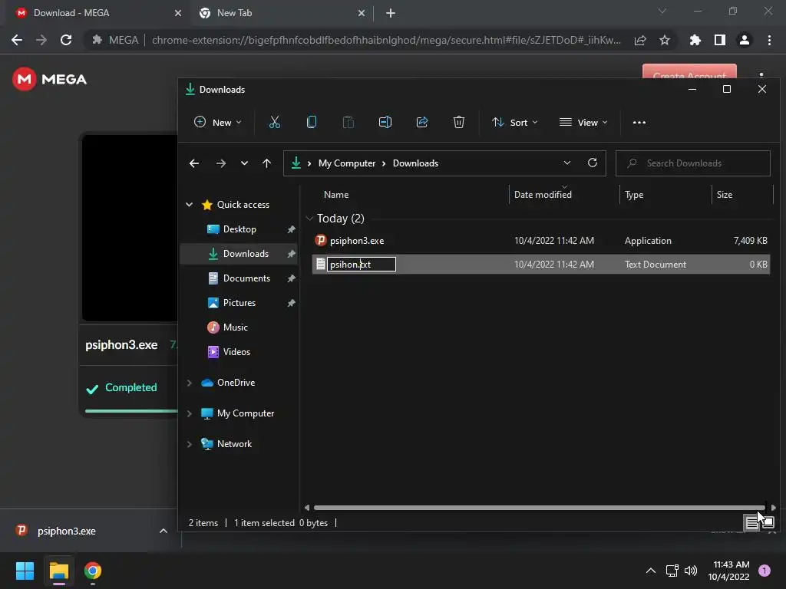The width and height of the screenshot is (786, 589).
Task: Click File Explorer on the taskbar
Action: (58, 571)
